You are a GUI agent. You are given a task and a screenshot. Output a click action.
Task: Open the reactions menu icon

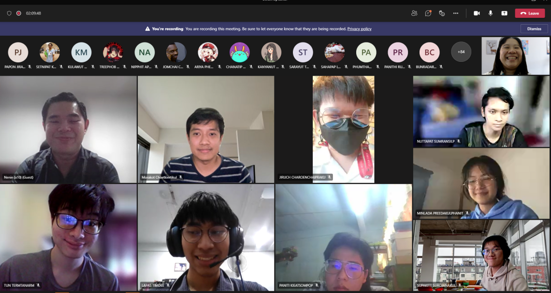pyautogui.click(x=442, y=13)
